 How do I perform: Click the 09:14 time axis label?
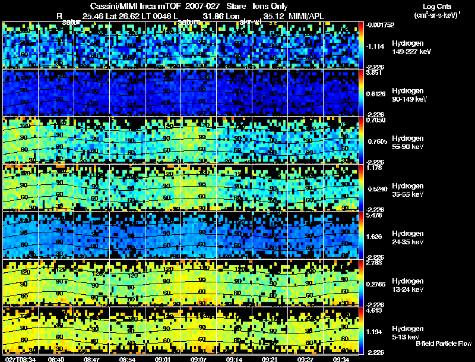click(x=234, y=360)
